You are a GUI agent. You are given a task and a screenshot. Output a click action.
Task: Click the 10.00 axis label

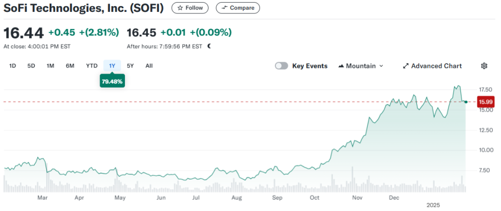pos(485,150)
